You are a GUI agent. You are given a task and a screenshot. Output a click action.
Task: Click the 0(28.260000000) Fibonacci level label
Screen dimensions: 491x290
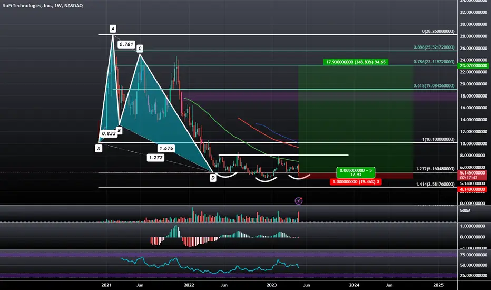(x=438, y=31)
